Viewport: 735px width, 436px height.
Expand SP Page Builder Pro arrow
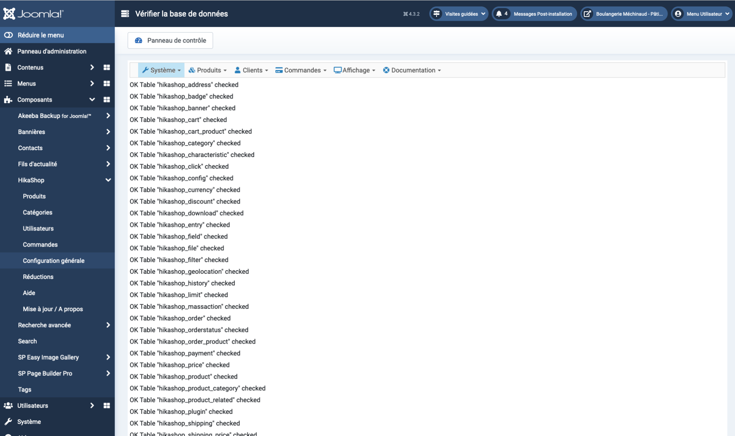click(108, 373)
